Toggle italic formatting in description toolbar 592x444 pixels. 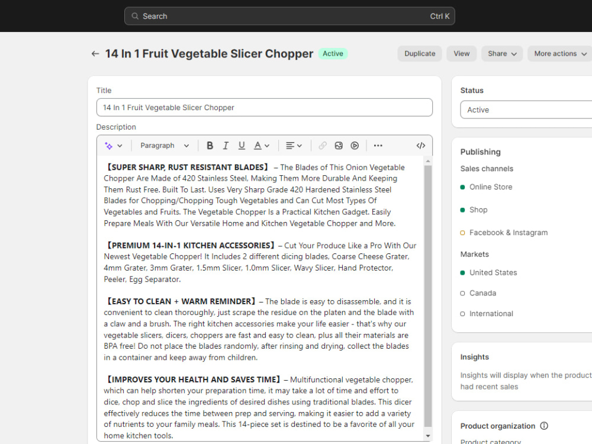[226, 146]
